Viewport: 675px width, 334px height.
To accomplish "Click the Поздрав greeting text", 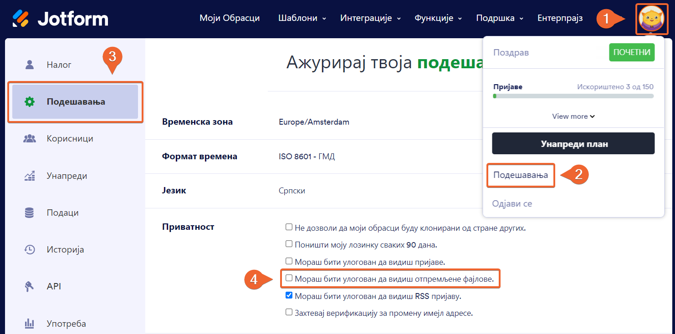I will (x=511, y=52).
